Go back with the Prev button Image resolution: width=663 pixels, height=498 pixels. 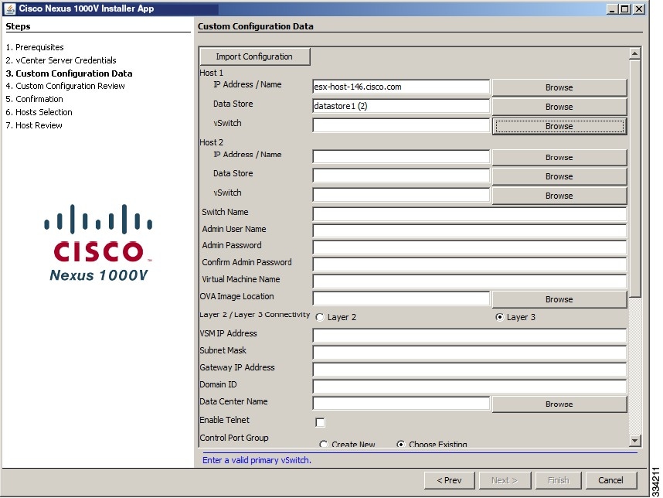(449, 479)
